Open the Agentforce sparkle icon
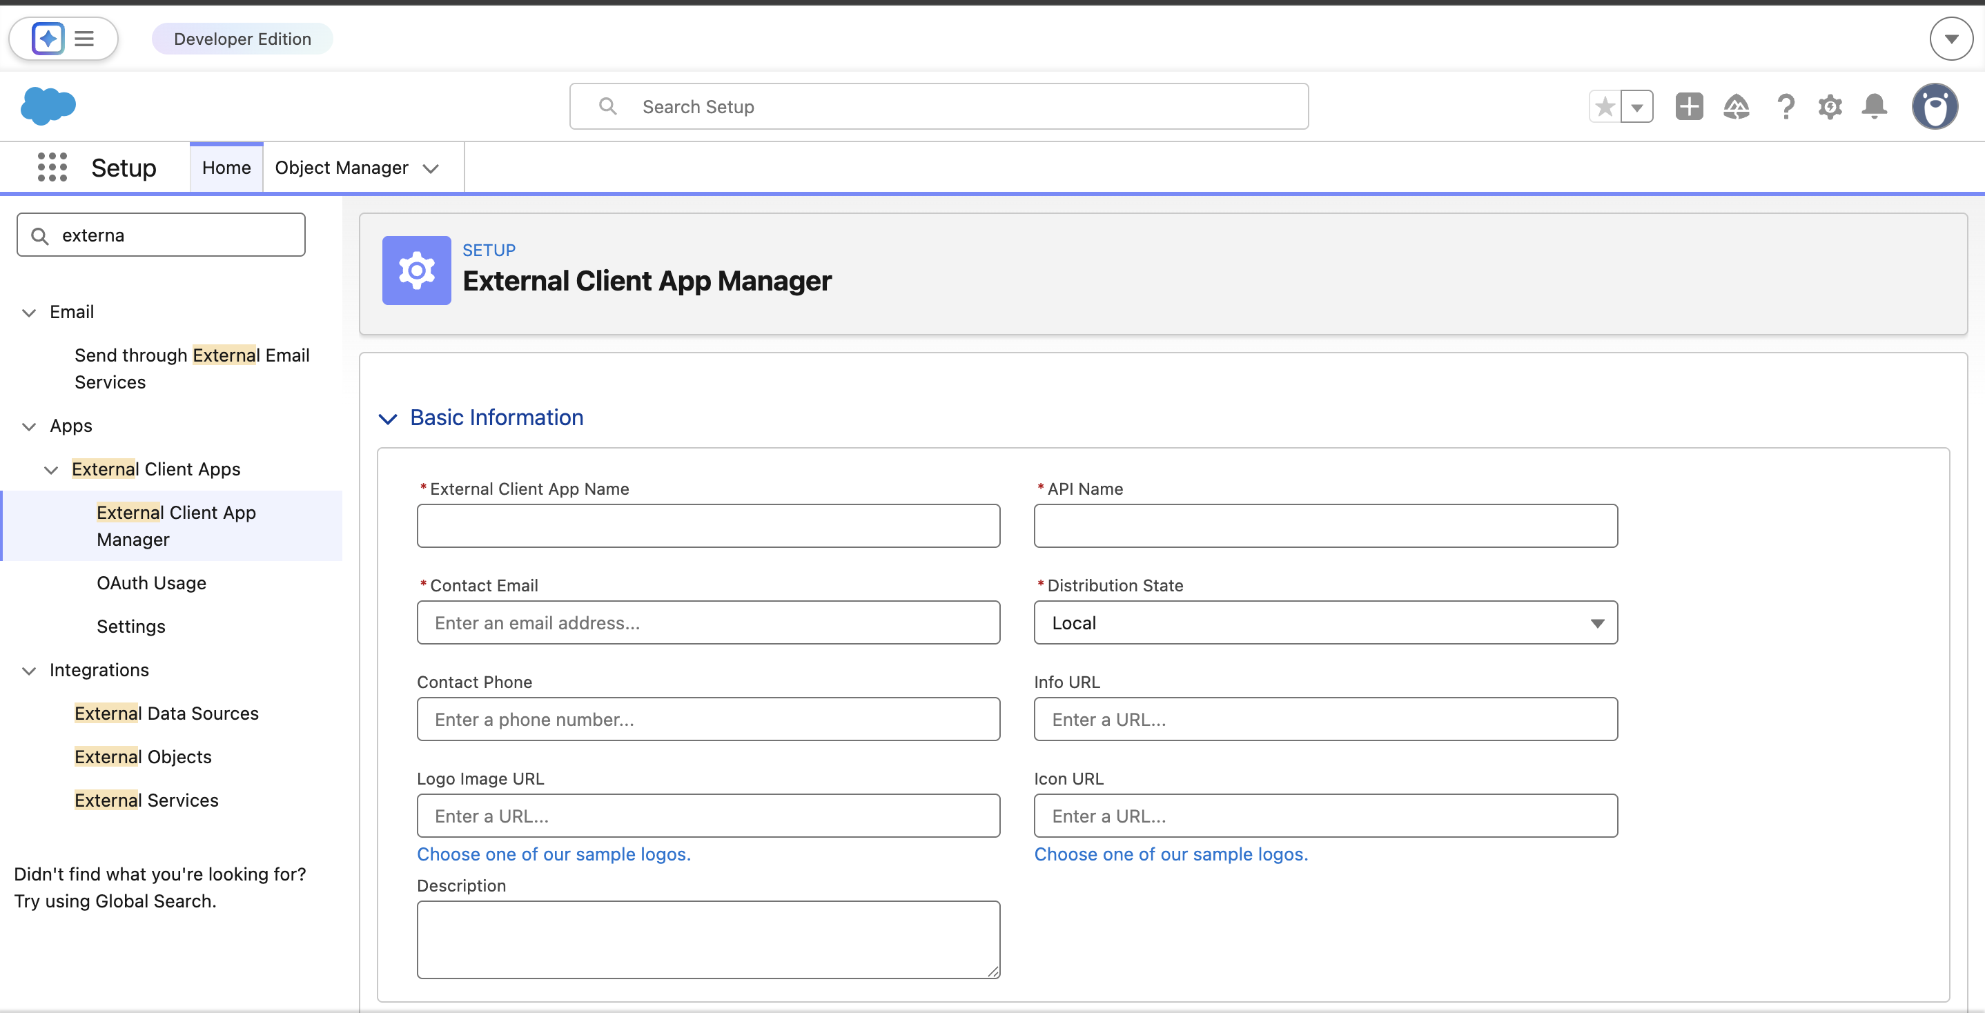The height and width of the screenshot is (1013, 1985). [48, 39]
